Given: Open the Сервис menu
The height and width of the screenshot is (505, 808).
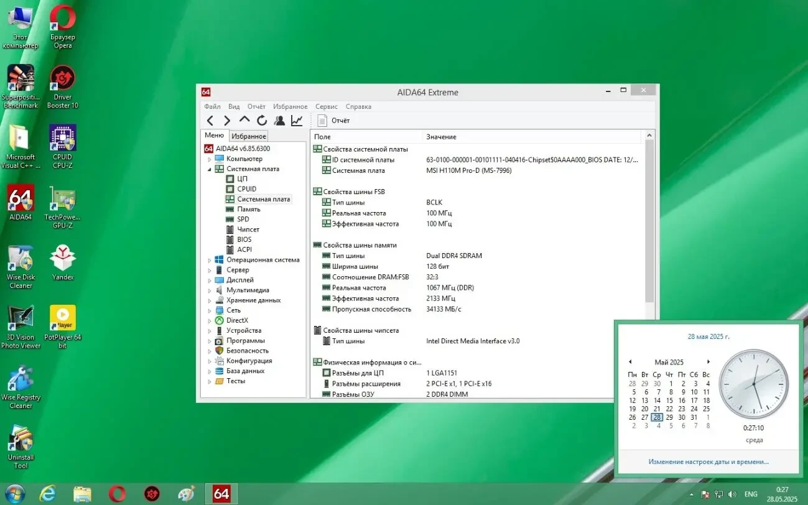Looking at the screenshot, I should 326,106.
